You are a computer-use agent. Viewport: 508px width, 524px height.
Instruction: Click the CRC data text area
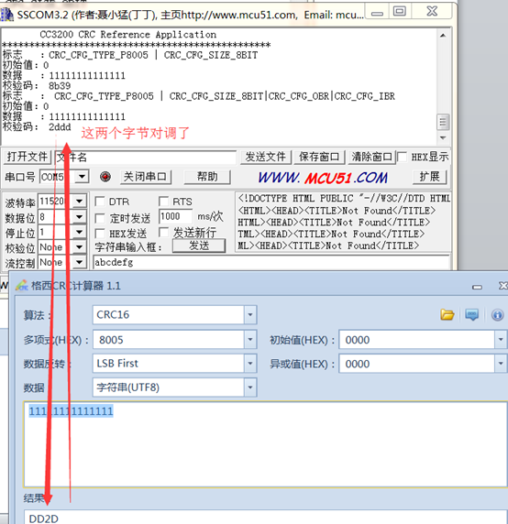(x=266, y=444)
